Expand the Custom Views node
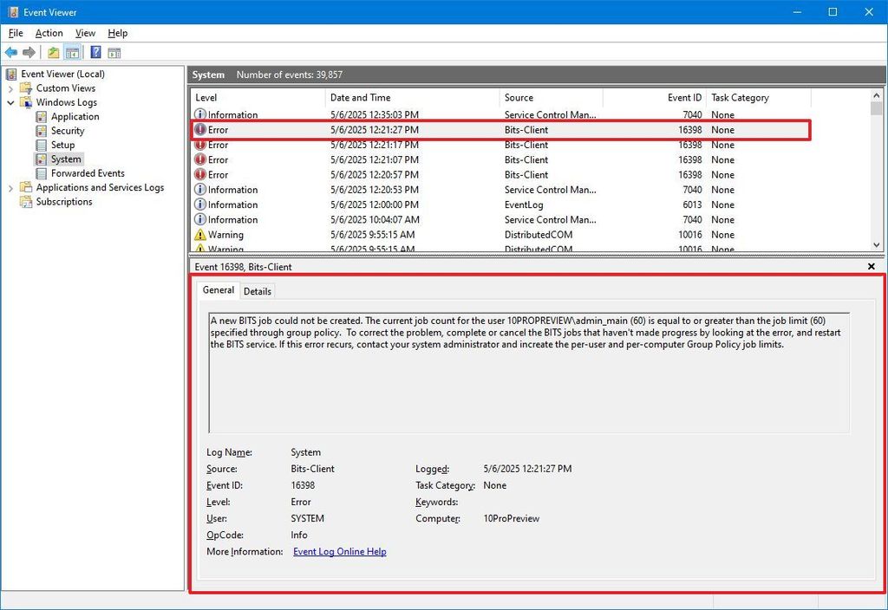The image size is (888, 610). click(x=10, y=88)
